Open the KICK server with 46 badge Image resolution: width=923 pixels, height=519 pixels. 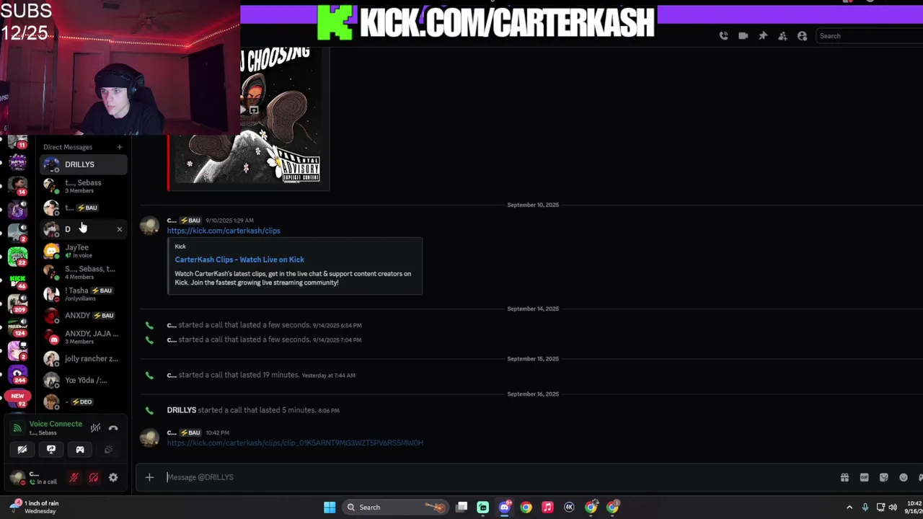(18, 281)
